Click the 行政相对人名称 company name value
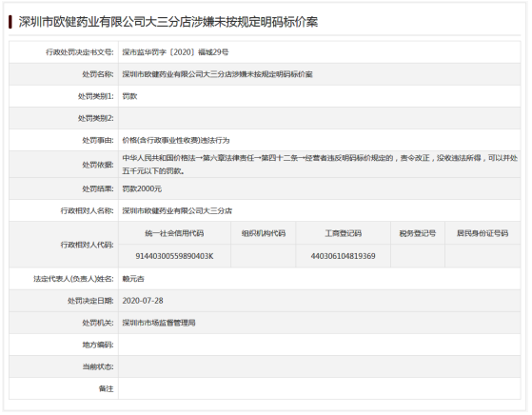 coord(177,210)
